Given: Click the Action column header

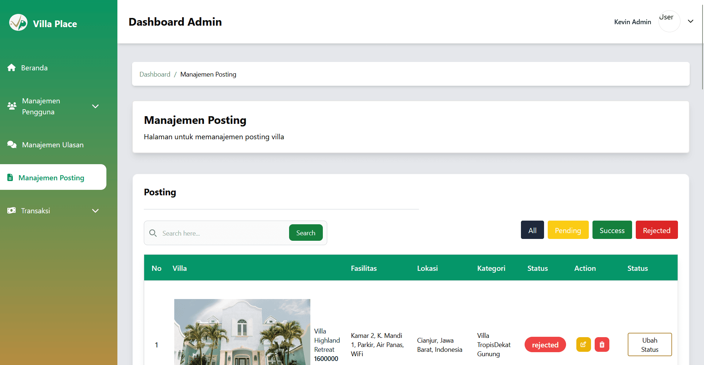Looking at the screenshot, I should 585,268.
